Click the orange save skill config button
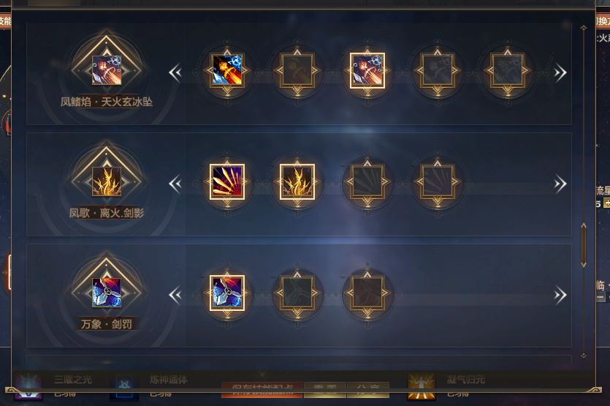This screenshot has width=610, height=406. tap(262, 389)
